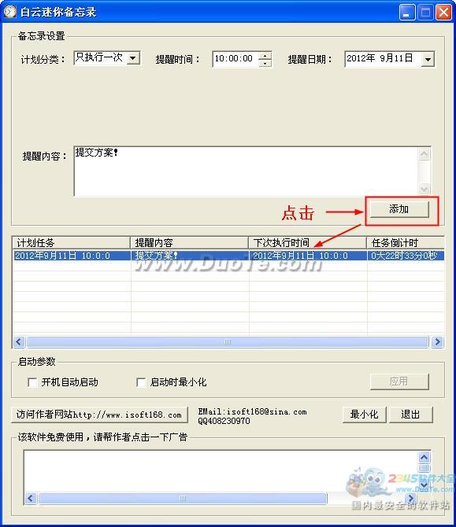This screenshot has height=527, width=456.
Task: Select the task row 2012年9月11日 10:0:0
Action: click(x=228, y=256)
